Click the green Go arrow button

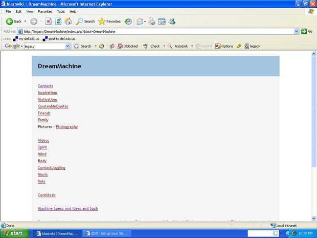[x=304, y=31]
